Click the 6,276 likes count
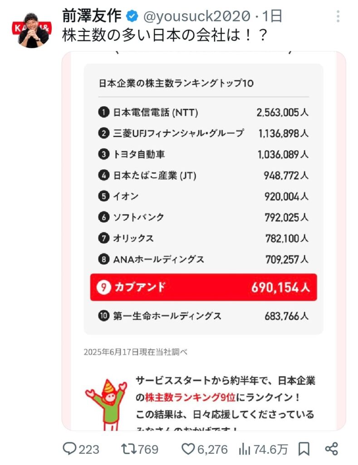 (212, 449)
